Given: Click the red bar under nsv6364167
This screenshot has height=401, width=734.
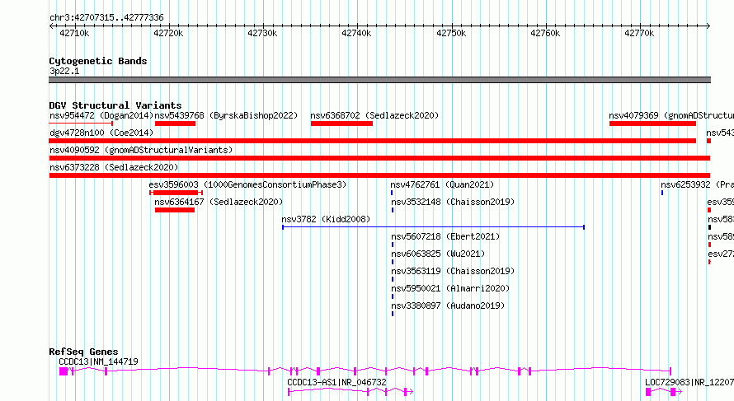Looking at the screenshot, I should coord(175,210).
